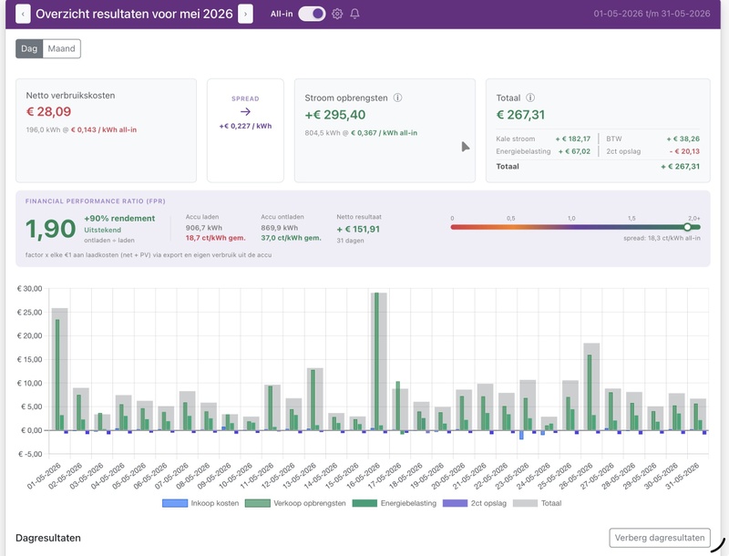
Task: Toggle the All-in switch
Action: (312, 14)
